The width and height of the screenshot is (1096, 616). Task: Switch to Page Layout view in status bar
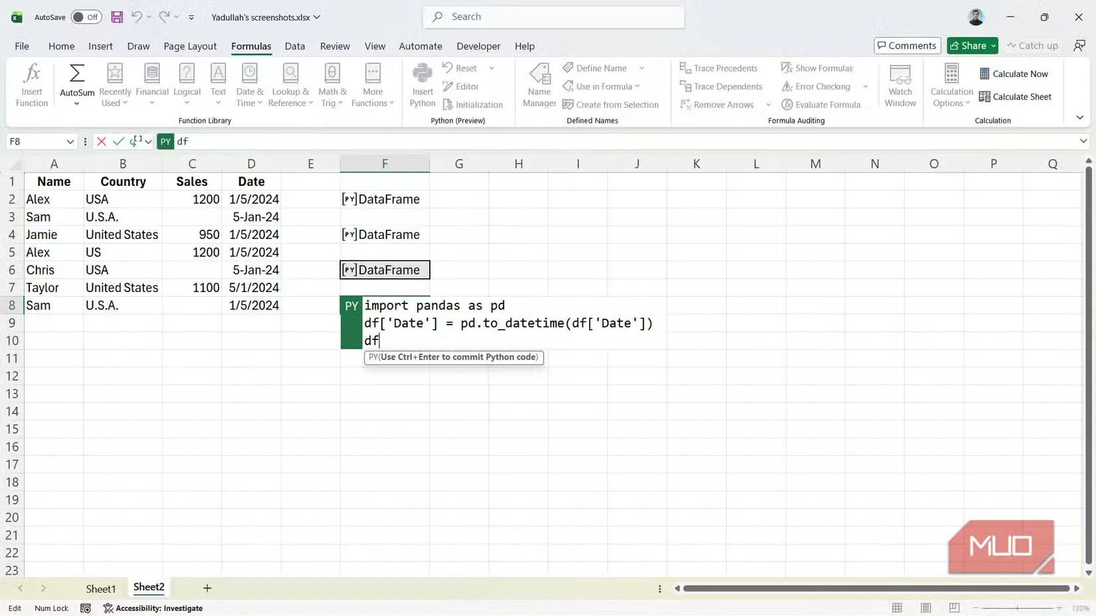925,608
